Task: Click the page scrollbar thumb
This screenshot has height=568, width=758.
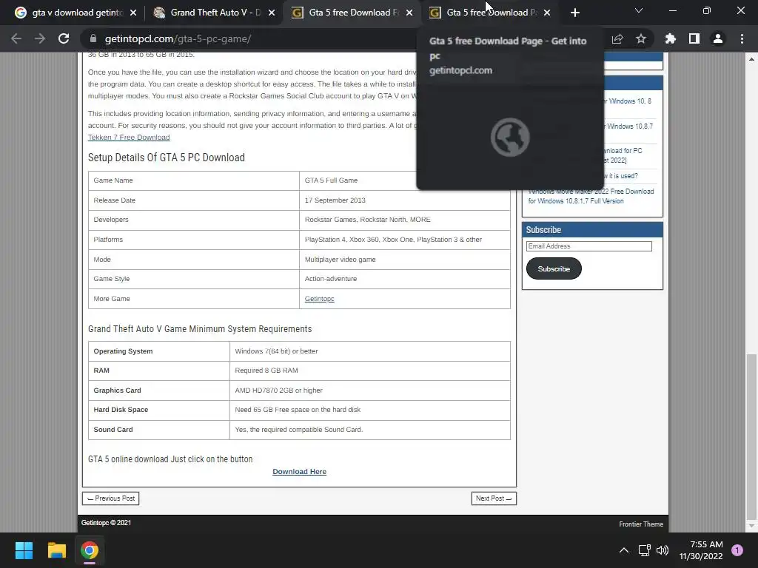Action: pyautogui.click(x=751, y=437)
